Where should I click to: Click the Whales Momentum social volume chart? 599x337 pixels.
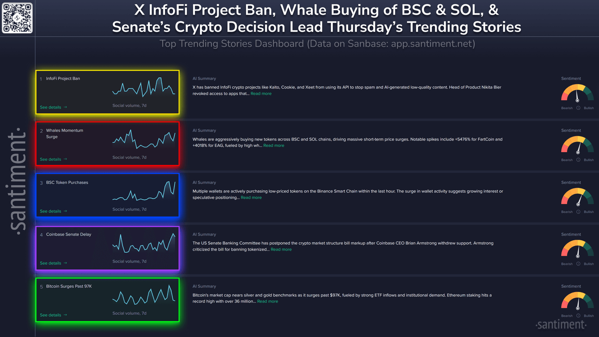click(144, 140)
